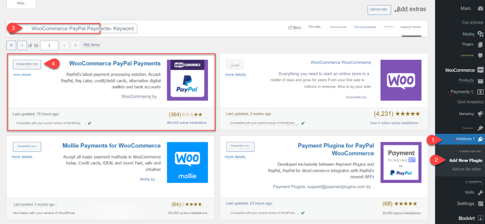The height and width of the screenshot is (224, 485).
Task: Click Payment Plugins PayPal logo thumbnail
Action: 401,163
